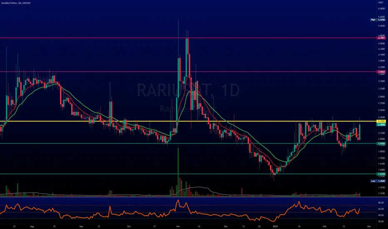Click the Rarible/Tether, 1D, GATEIO chart title
The width and height of the screenshot is (388, 229).
pyautogui.click(x=16, y=3)
